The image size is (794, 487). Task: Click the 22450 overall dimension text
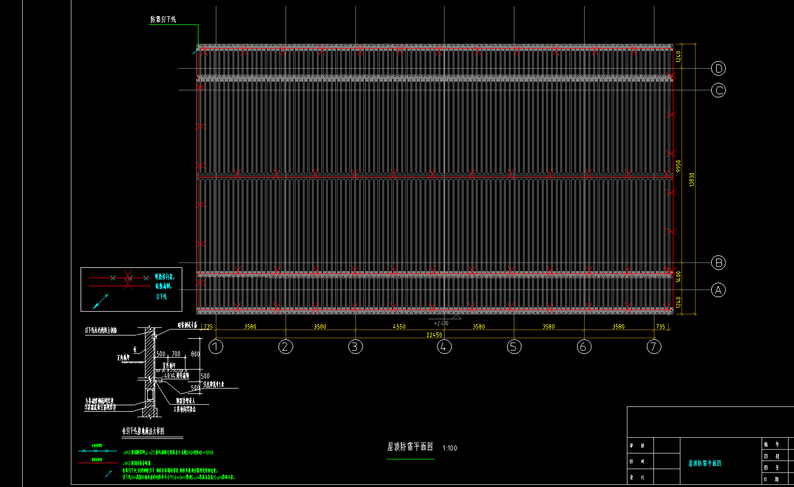tap(434, 335)
